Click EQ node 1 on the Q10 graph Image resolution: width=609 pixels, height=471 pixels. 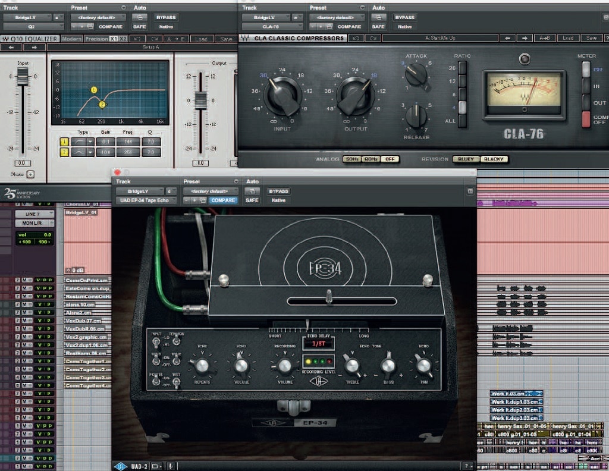coord(93,90)
